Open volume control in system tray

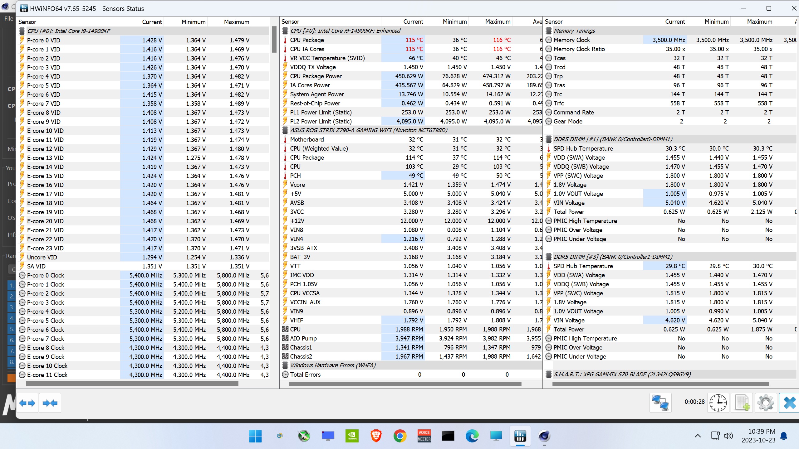pyautogui.click(x=728, y=436)
